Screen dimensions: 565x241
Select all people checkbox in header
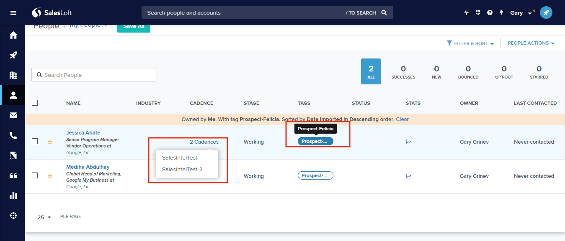point(35,103)
